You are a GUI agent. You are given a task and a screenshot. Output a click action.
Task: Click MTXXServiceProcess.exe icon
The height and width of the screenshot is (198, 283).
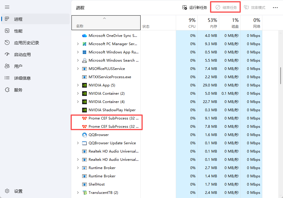pyautogui.click(x=84, y=77)
